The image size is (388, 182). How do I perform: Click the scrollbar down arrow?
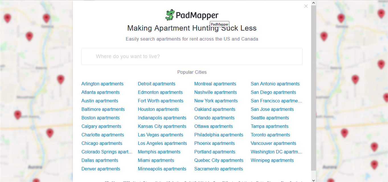313,180
